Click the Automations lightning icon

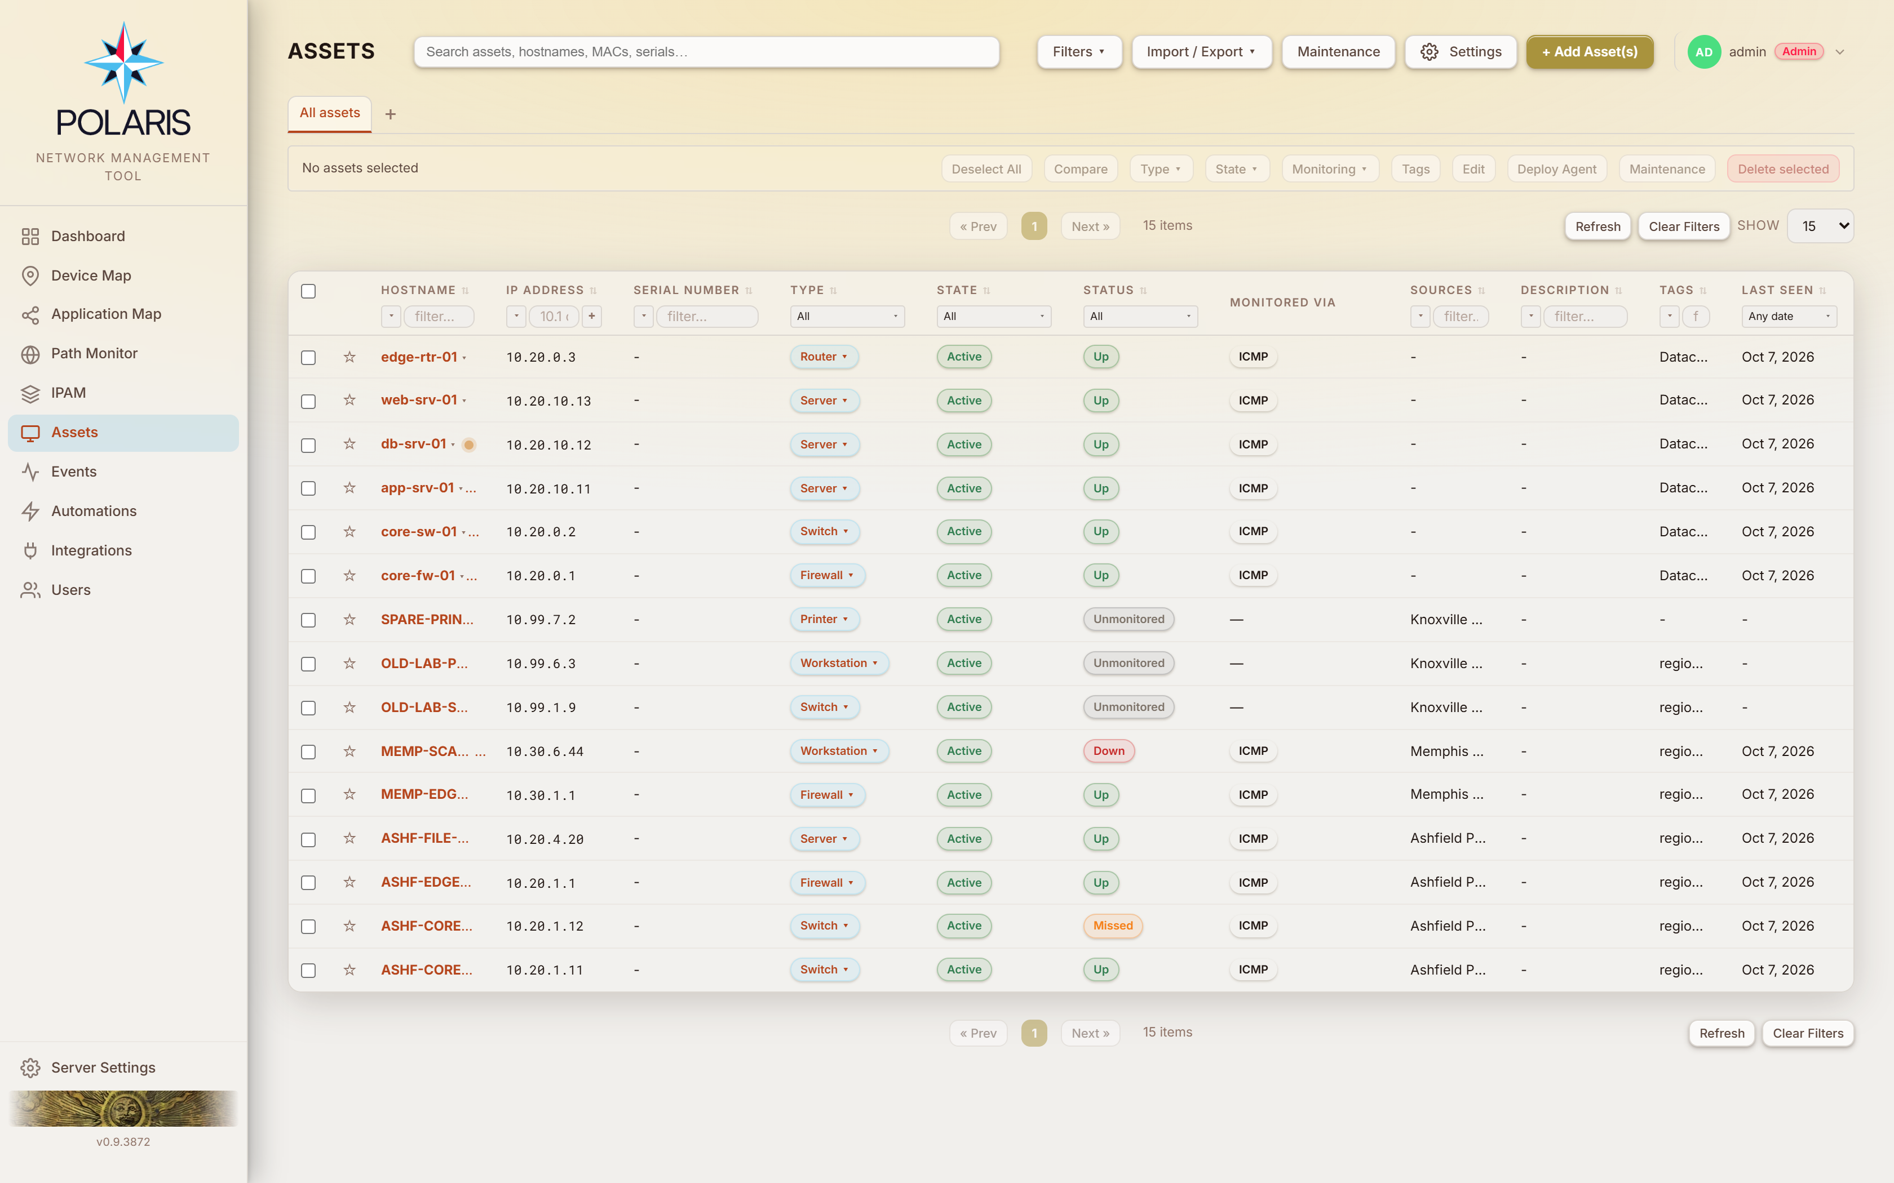[x=30, y=511]
